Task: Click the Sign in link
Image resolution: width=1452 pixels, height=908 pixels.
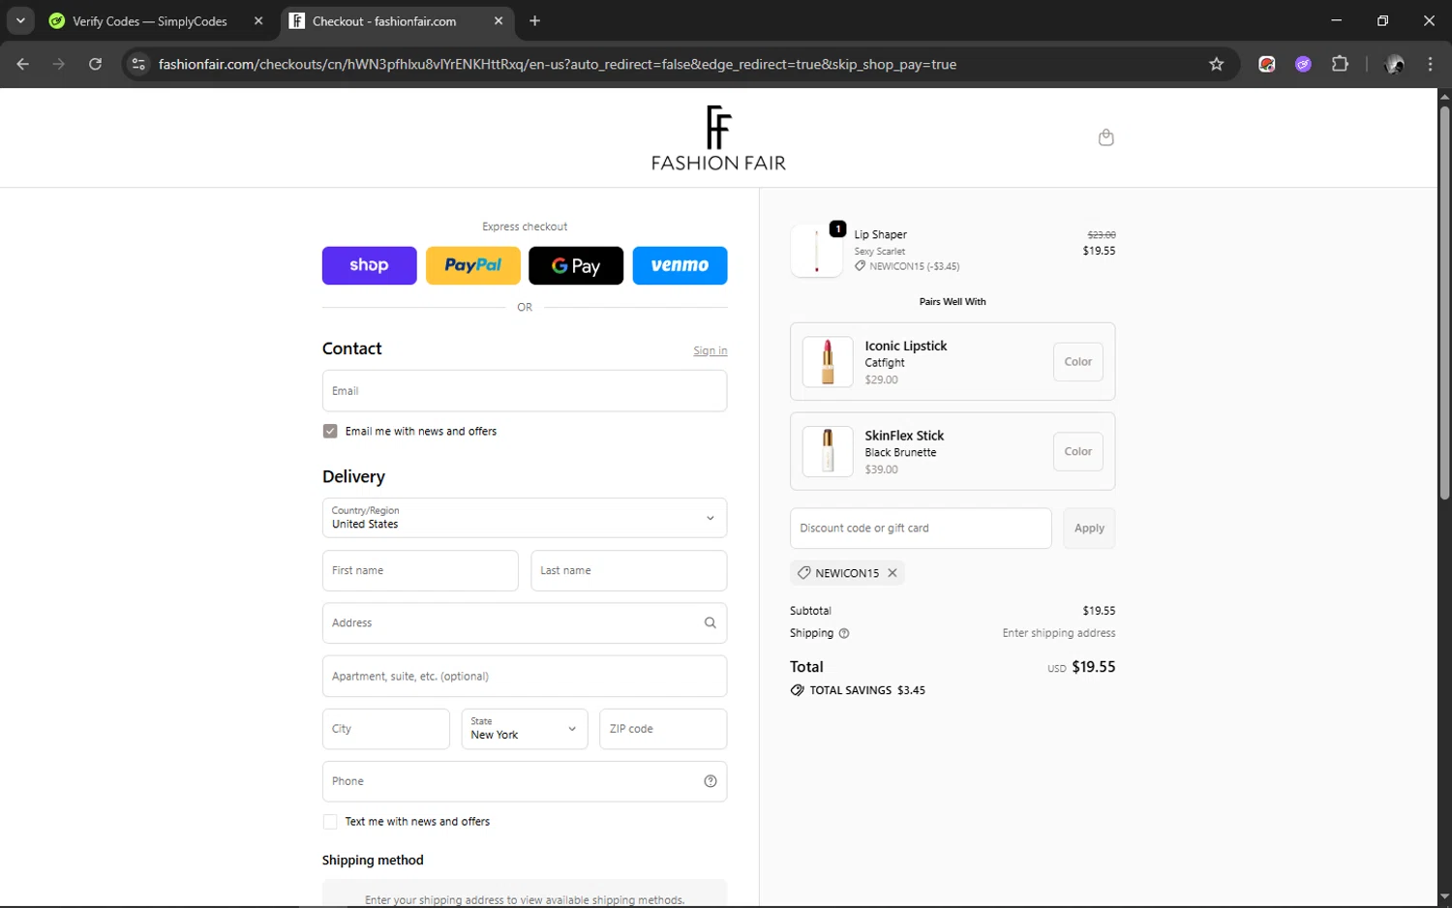Action: pyautogui.click(x=710, y=350)
